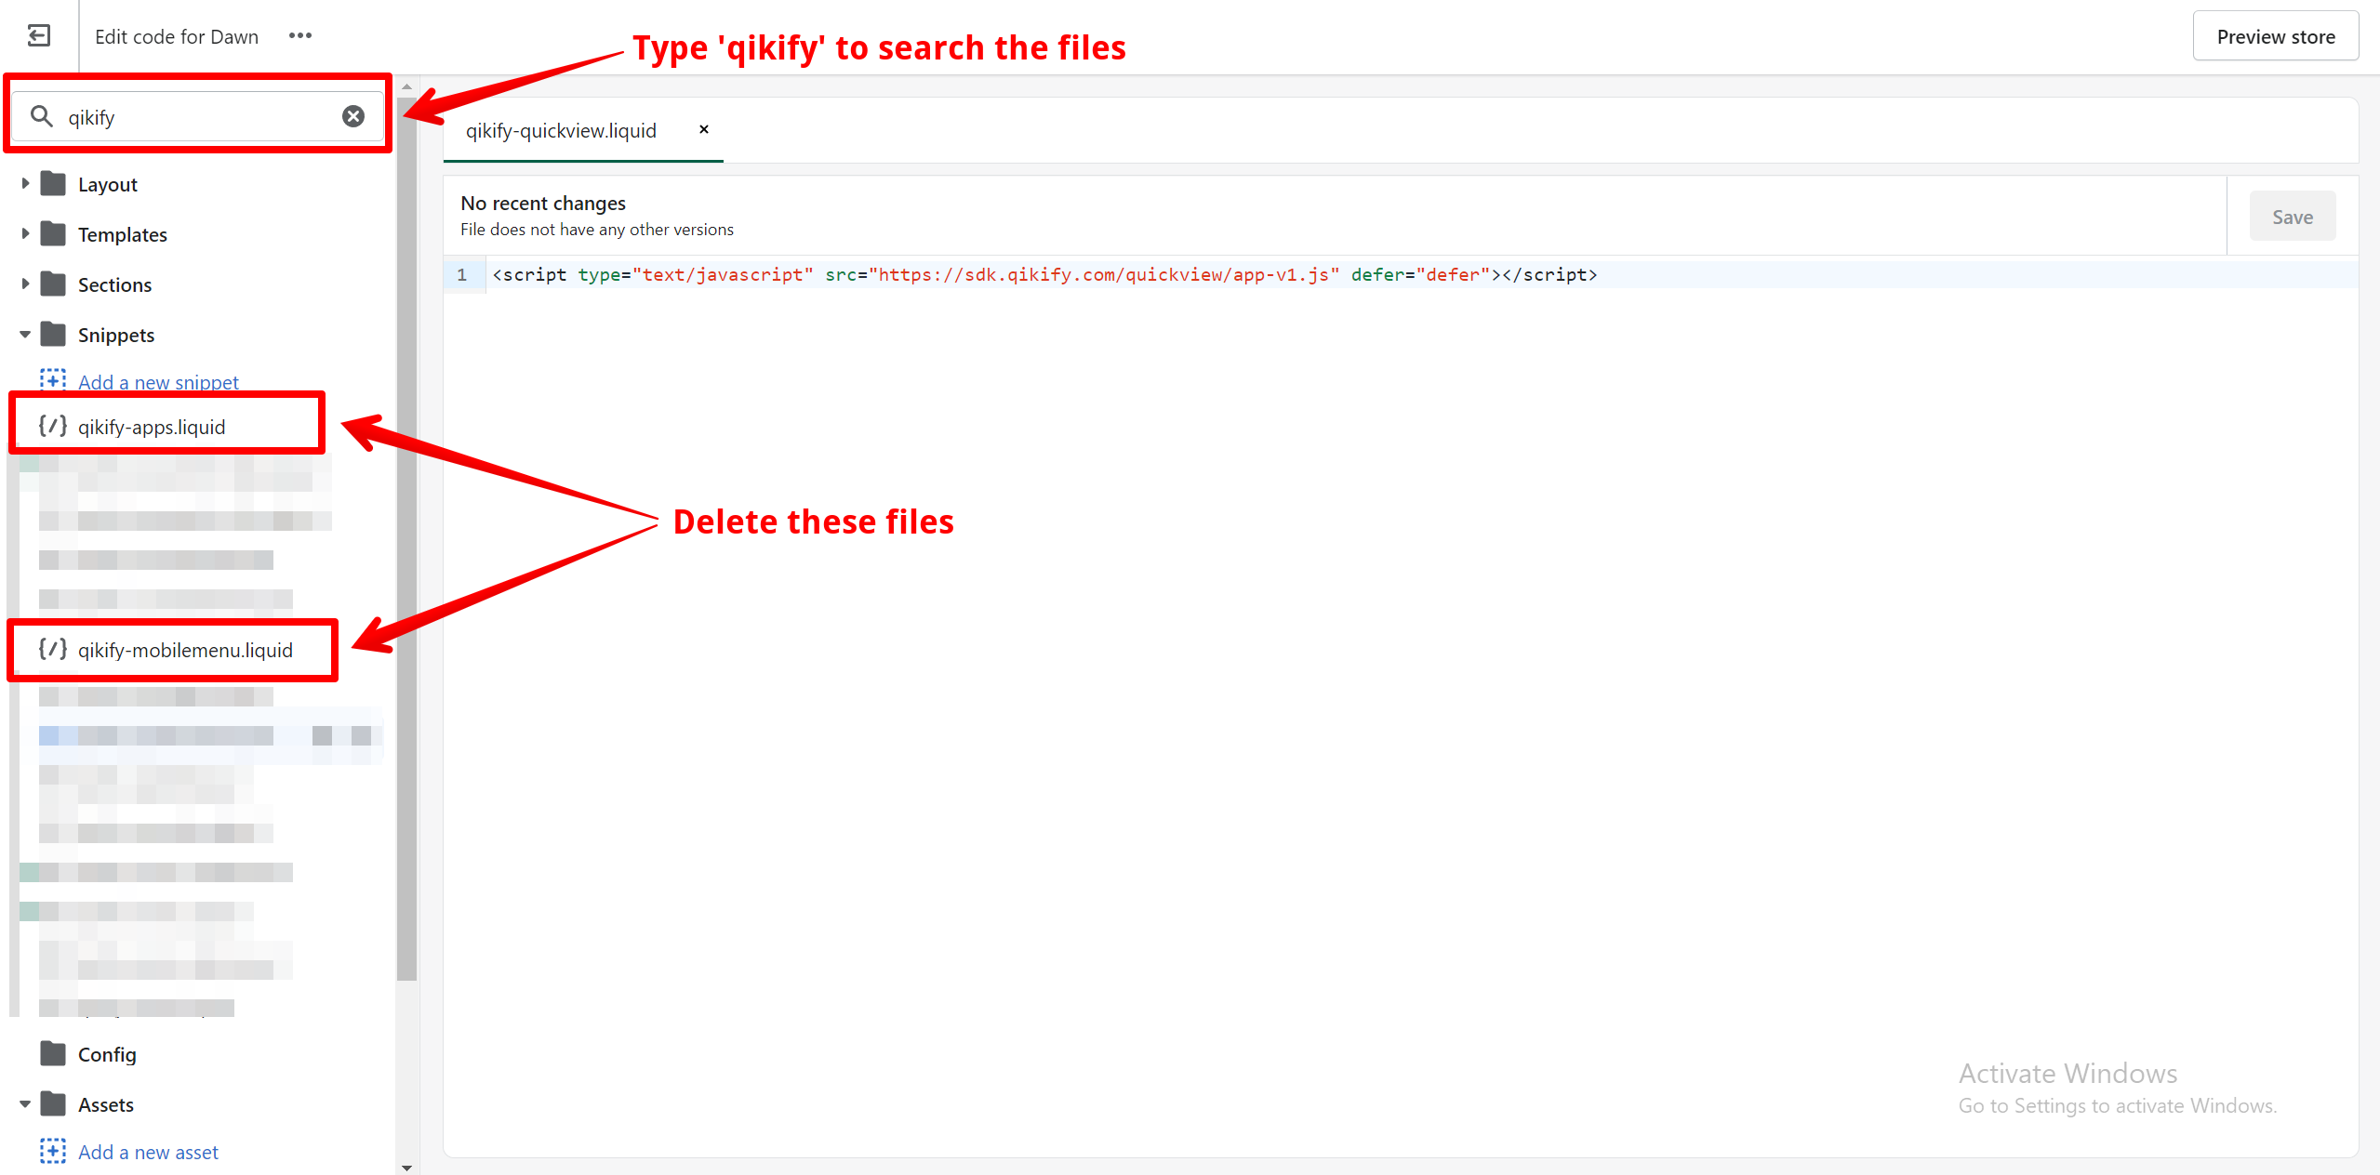Click the Assets folder icon
The image size is (2380, 1175).
tap(54, 1104)
